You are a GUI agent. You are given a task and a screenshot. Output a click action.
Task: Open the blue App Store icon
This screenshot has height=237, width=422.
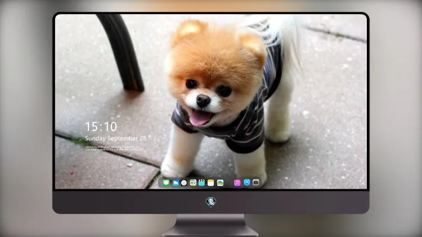pos(247,183)
